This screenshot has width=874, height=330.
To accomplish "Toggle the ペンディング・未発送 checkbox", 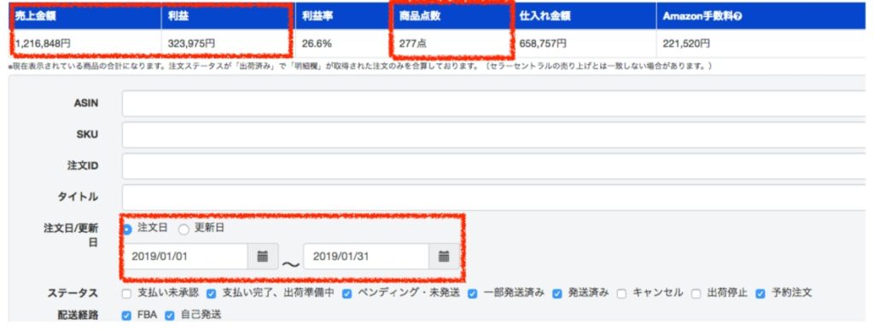I will tap(347, 294).
